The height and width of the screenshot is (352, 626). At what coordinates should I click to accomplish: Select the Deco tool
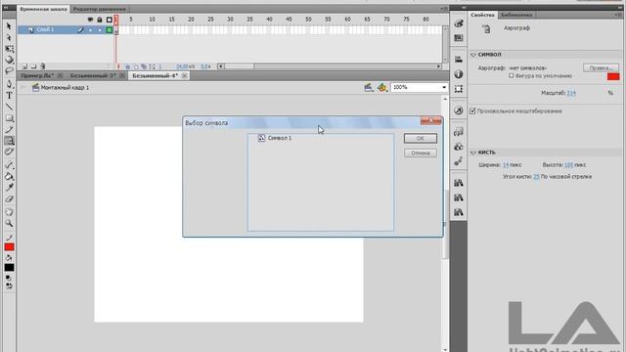(9, 152)
